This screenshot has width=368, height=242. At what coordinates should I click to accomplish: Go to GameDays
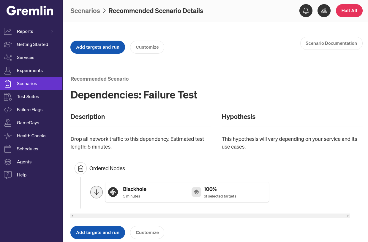click(x=31, y=123)
